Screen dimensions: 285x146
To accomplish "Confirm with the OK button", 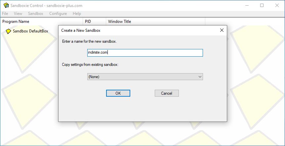I will coord(118,93).
